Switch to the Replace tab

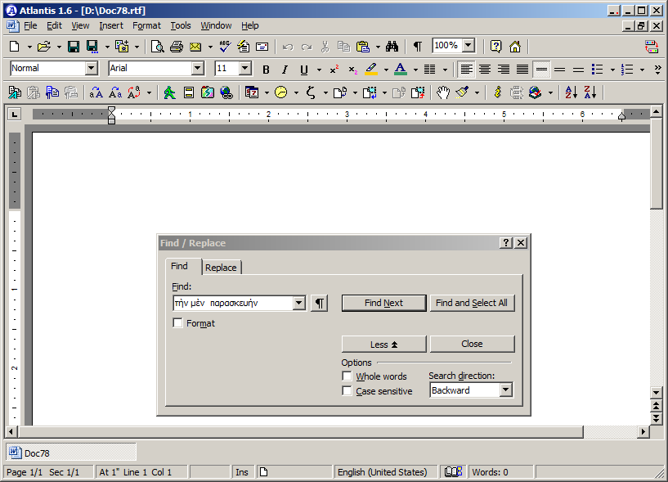point(221,268)
